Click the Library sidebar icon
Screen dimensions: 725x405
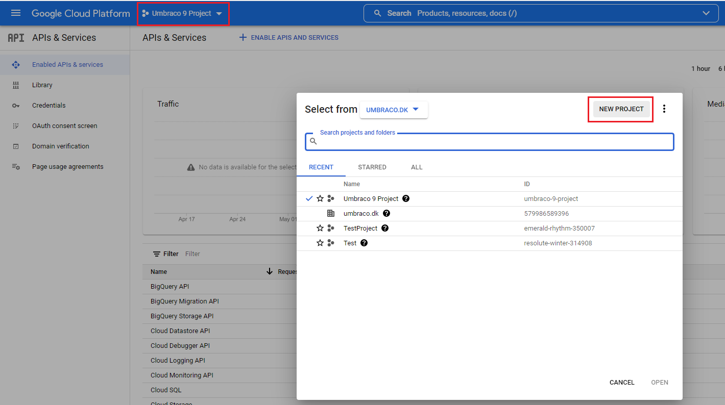16,85
